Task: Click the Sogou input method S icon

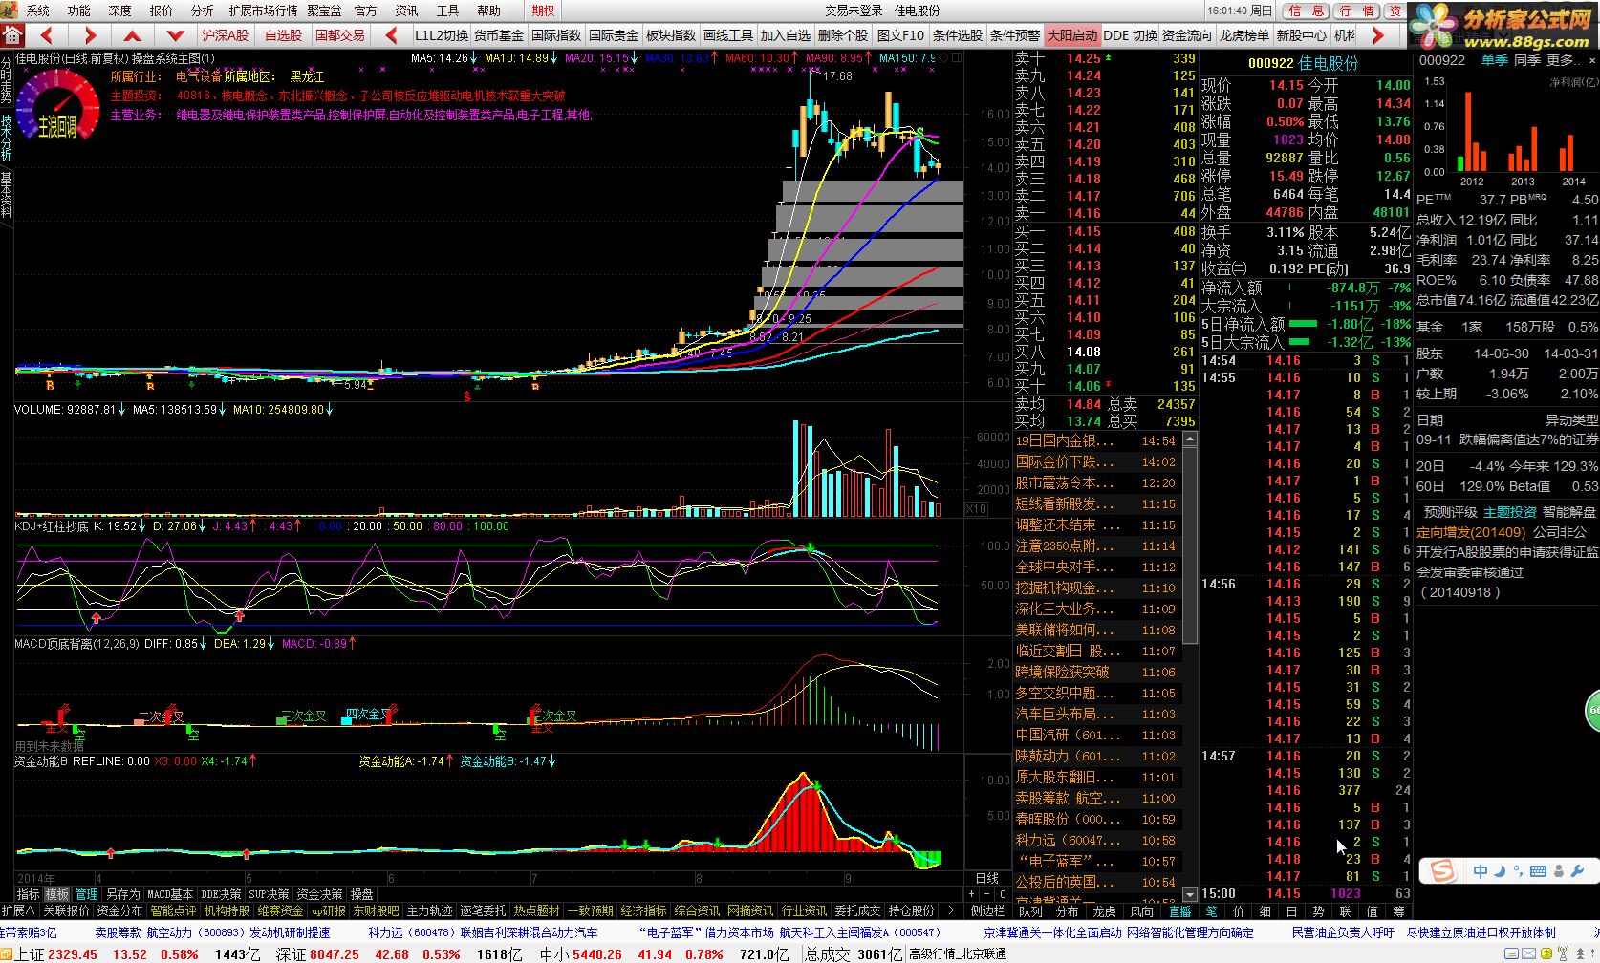Action: tap(1441, 871)
